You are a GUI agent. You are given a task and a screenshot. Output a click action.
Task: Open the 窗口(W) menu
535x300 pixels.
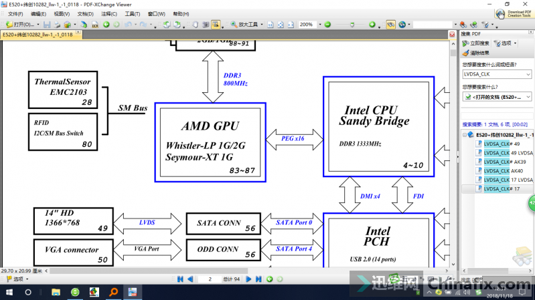156,14
